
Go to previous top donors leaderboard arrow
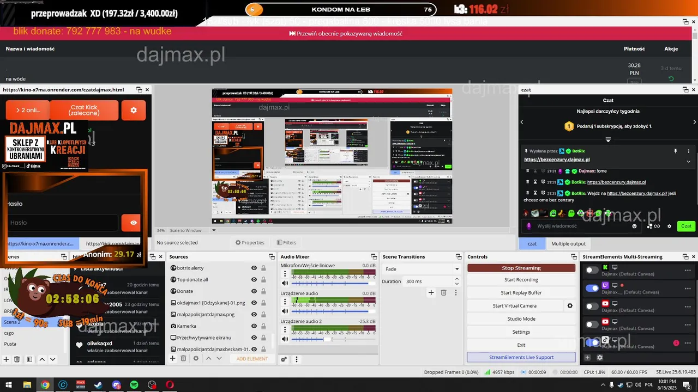[x=521, y=122]
